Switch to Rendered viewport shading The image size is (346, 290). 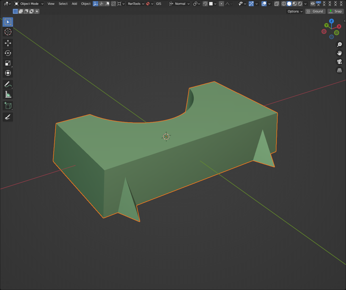[x=300, y=4]
